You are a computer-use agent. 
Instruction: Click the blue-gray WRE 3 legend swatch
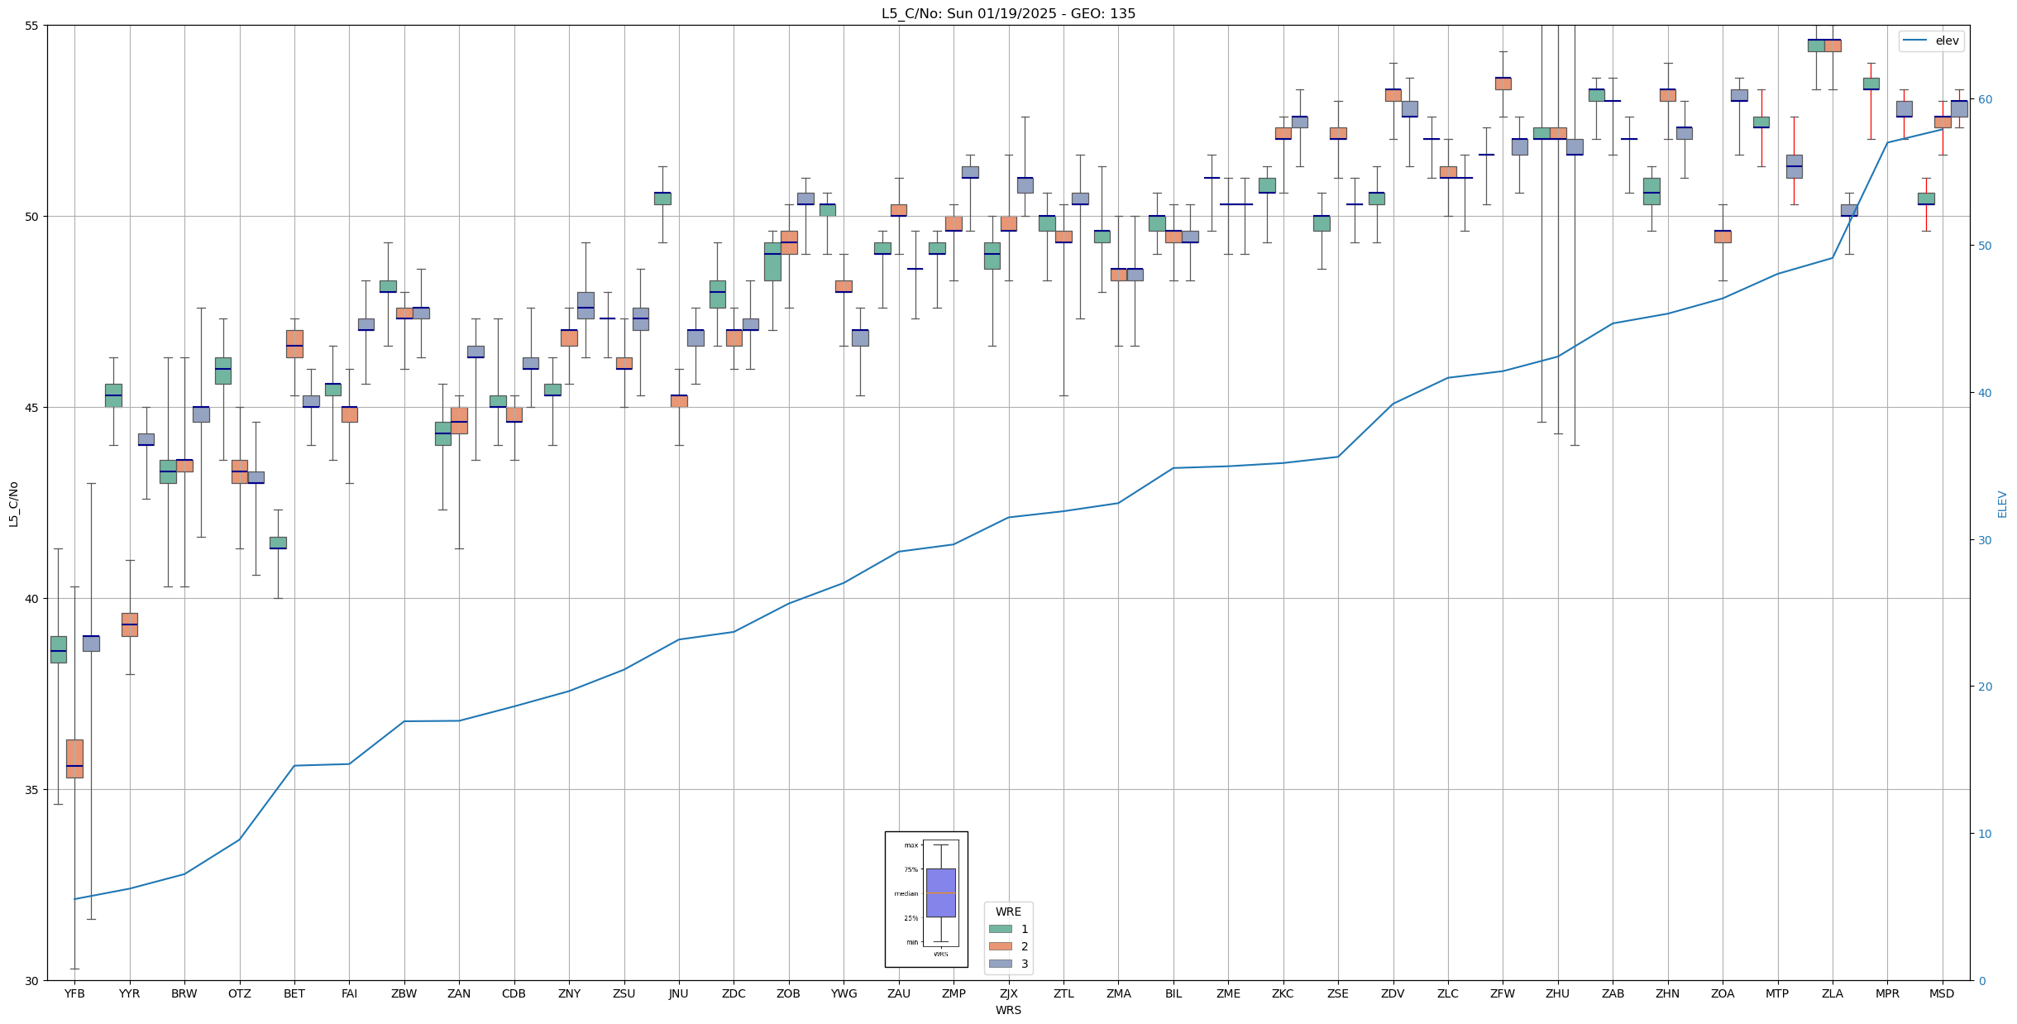1000,964
